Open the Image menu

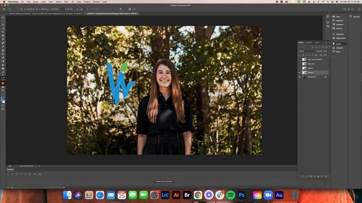click(36, 2)
